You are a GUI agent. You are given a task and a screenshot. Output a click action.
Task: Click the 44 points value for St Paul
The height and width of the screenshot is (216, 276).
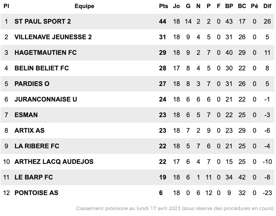pyautogui.click(x=163, y=21)
